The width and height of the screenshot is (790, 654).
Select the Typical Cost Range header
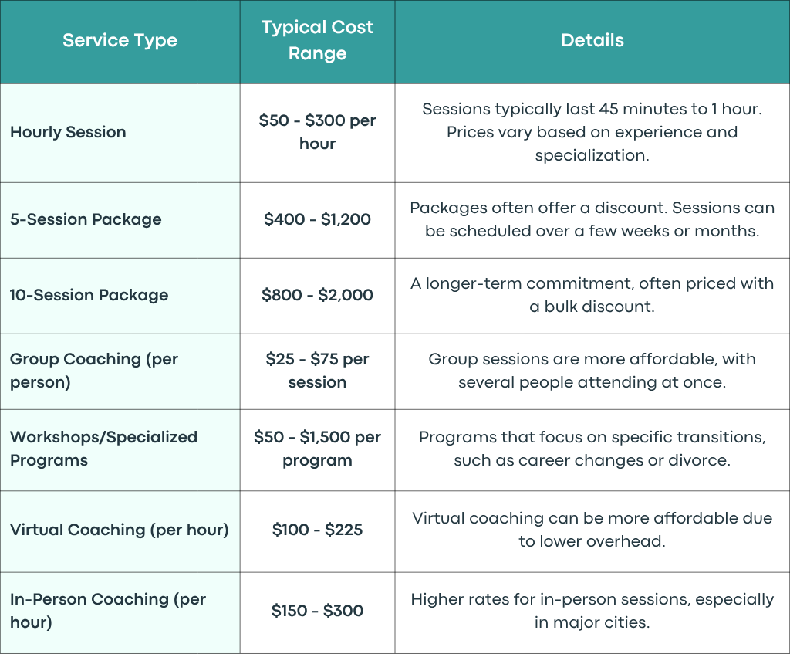pyautogui.click(x=317, y=40)
